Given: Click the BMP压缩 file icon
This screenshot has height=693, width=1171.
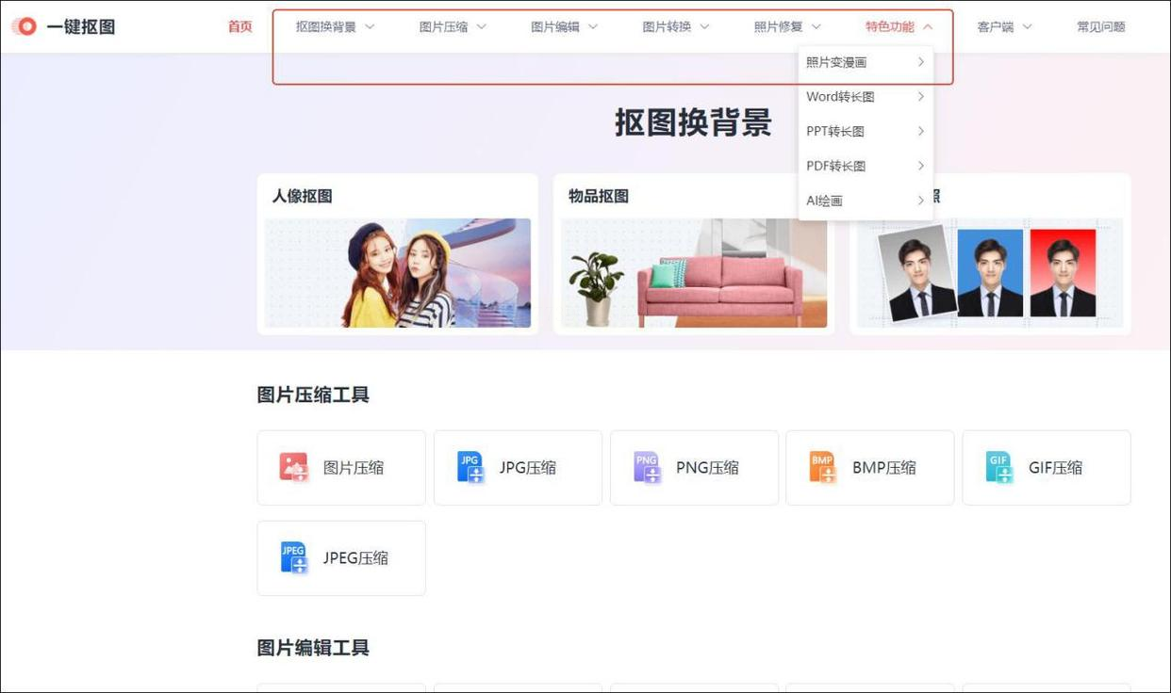Looking at the screenshot, I should (x=823, y=467).
